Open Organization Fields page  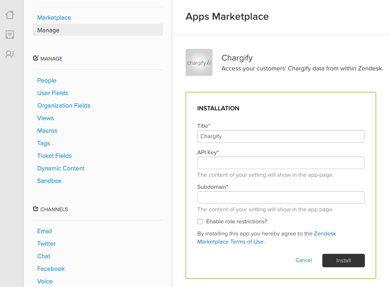(x=64, y=105)
